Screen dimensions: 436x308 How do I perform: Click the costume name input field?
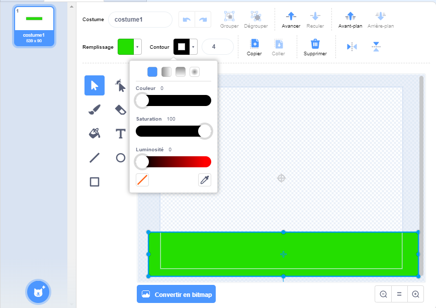[140, 20]
